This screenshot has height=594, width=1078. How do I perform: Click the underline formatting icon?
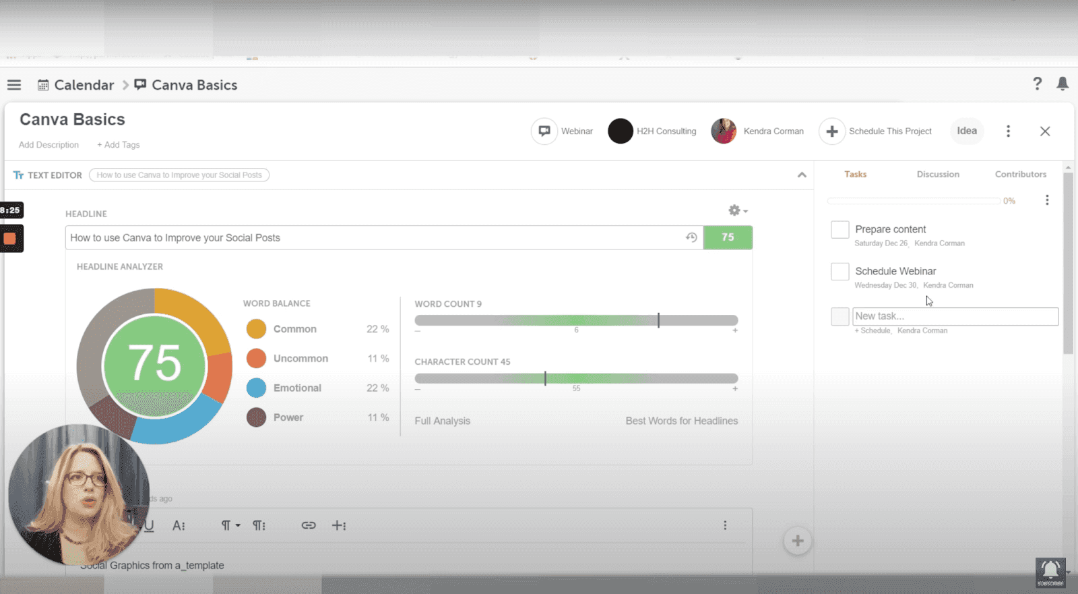[x=149, y=525]
